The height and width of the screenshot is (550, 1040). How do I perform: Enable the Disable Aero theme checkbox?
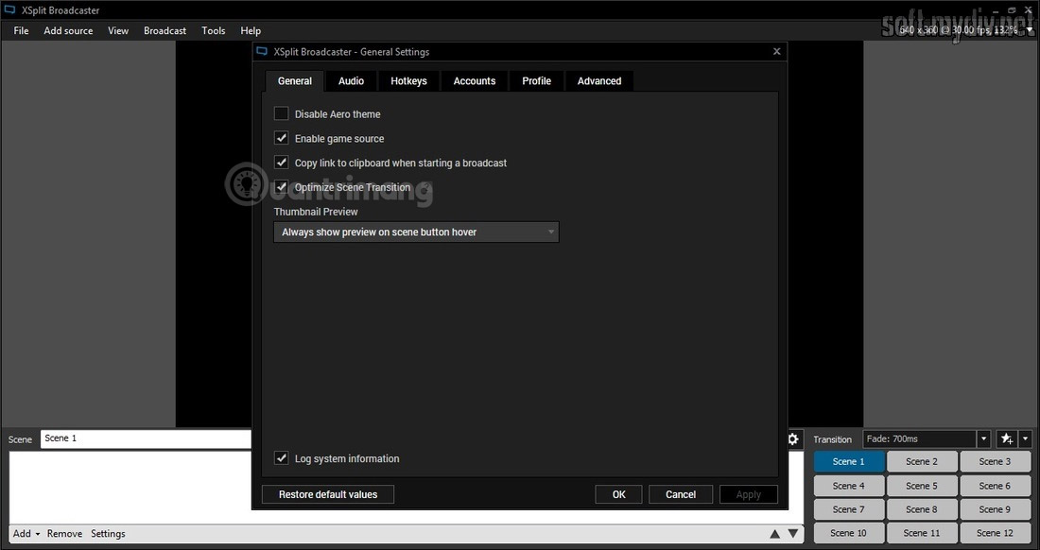[x=282, y=114]
